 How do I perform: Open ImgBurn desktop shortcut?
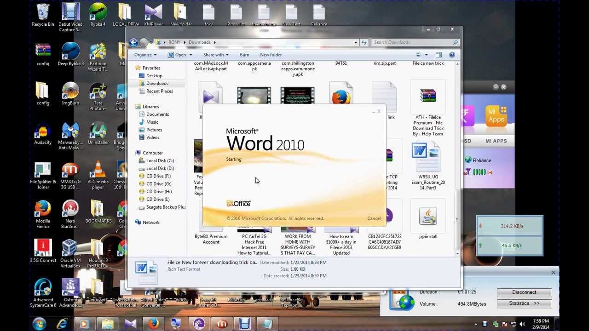[70, 94]
